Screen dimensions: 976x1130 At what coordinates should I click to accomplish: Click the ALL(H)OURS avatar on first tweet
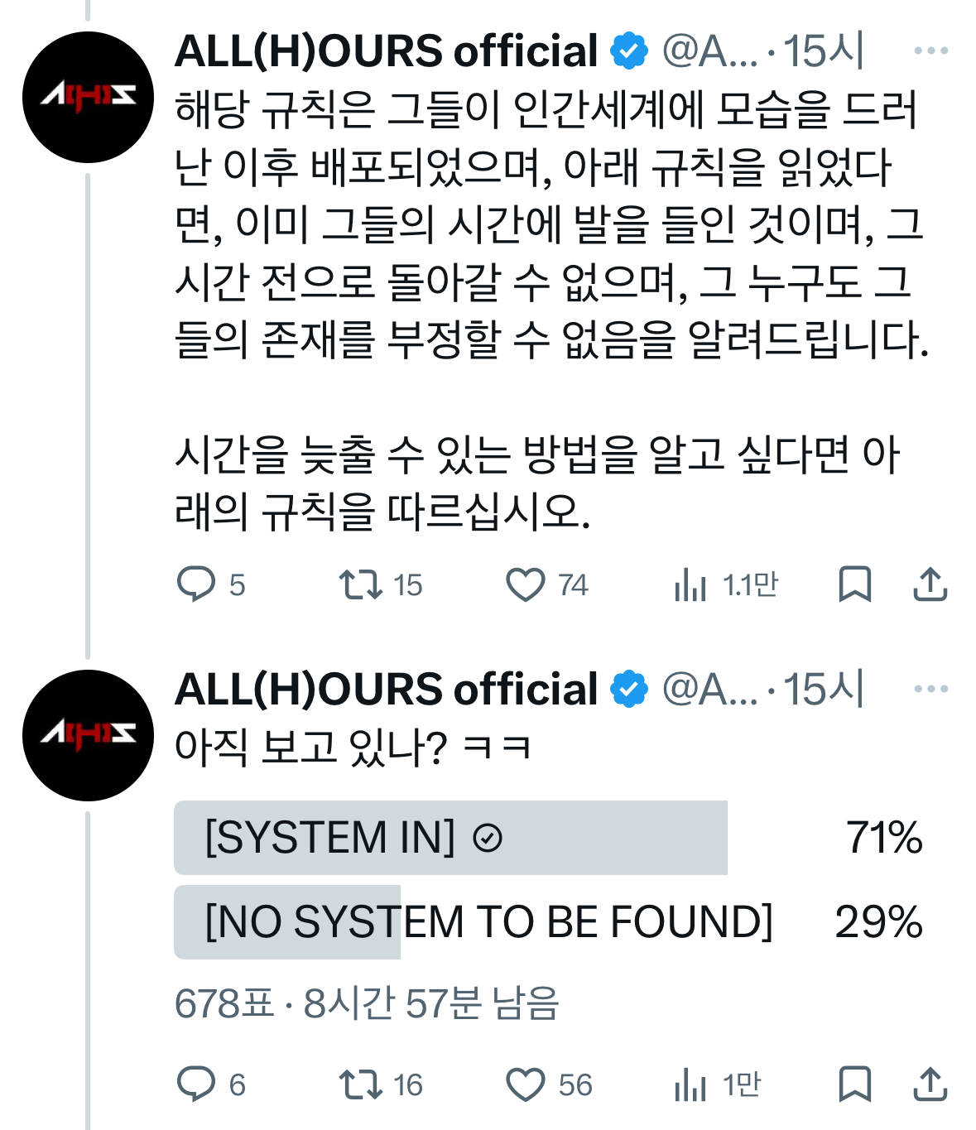click(x=88, y=97)
